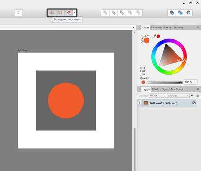
Task: Click the fifth greyed arrange-order icon
Action: tap(138, 12)
